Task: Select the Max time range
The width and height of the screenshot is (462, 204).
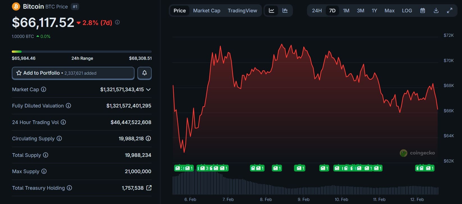Action: coord(389,11)
